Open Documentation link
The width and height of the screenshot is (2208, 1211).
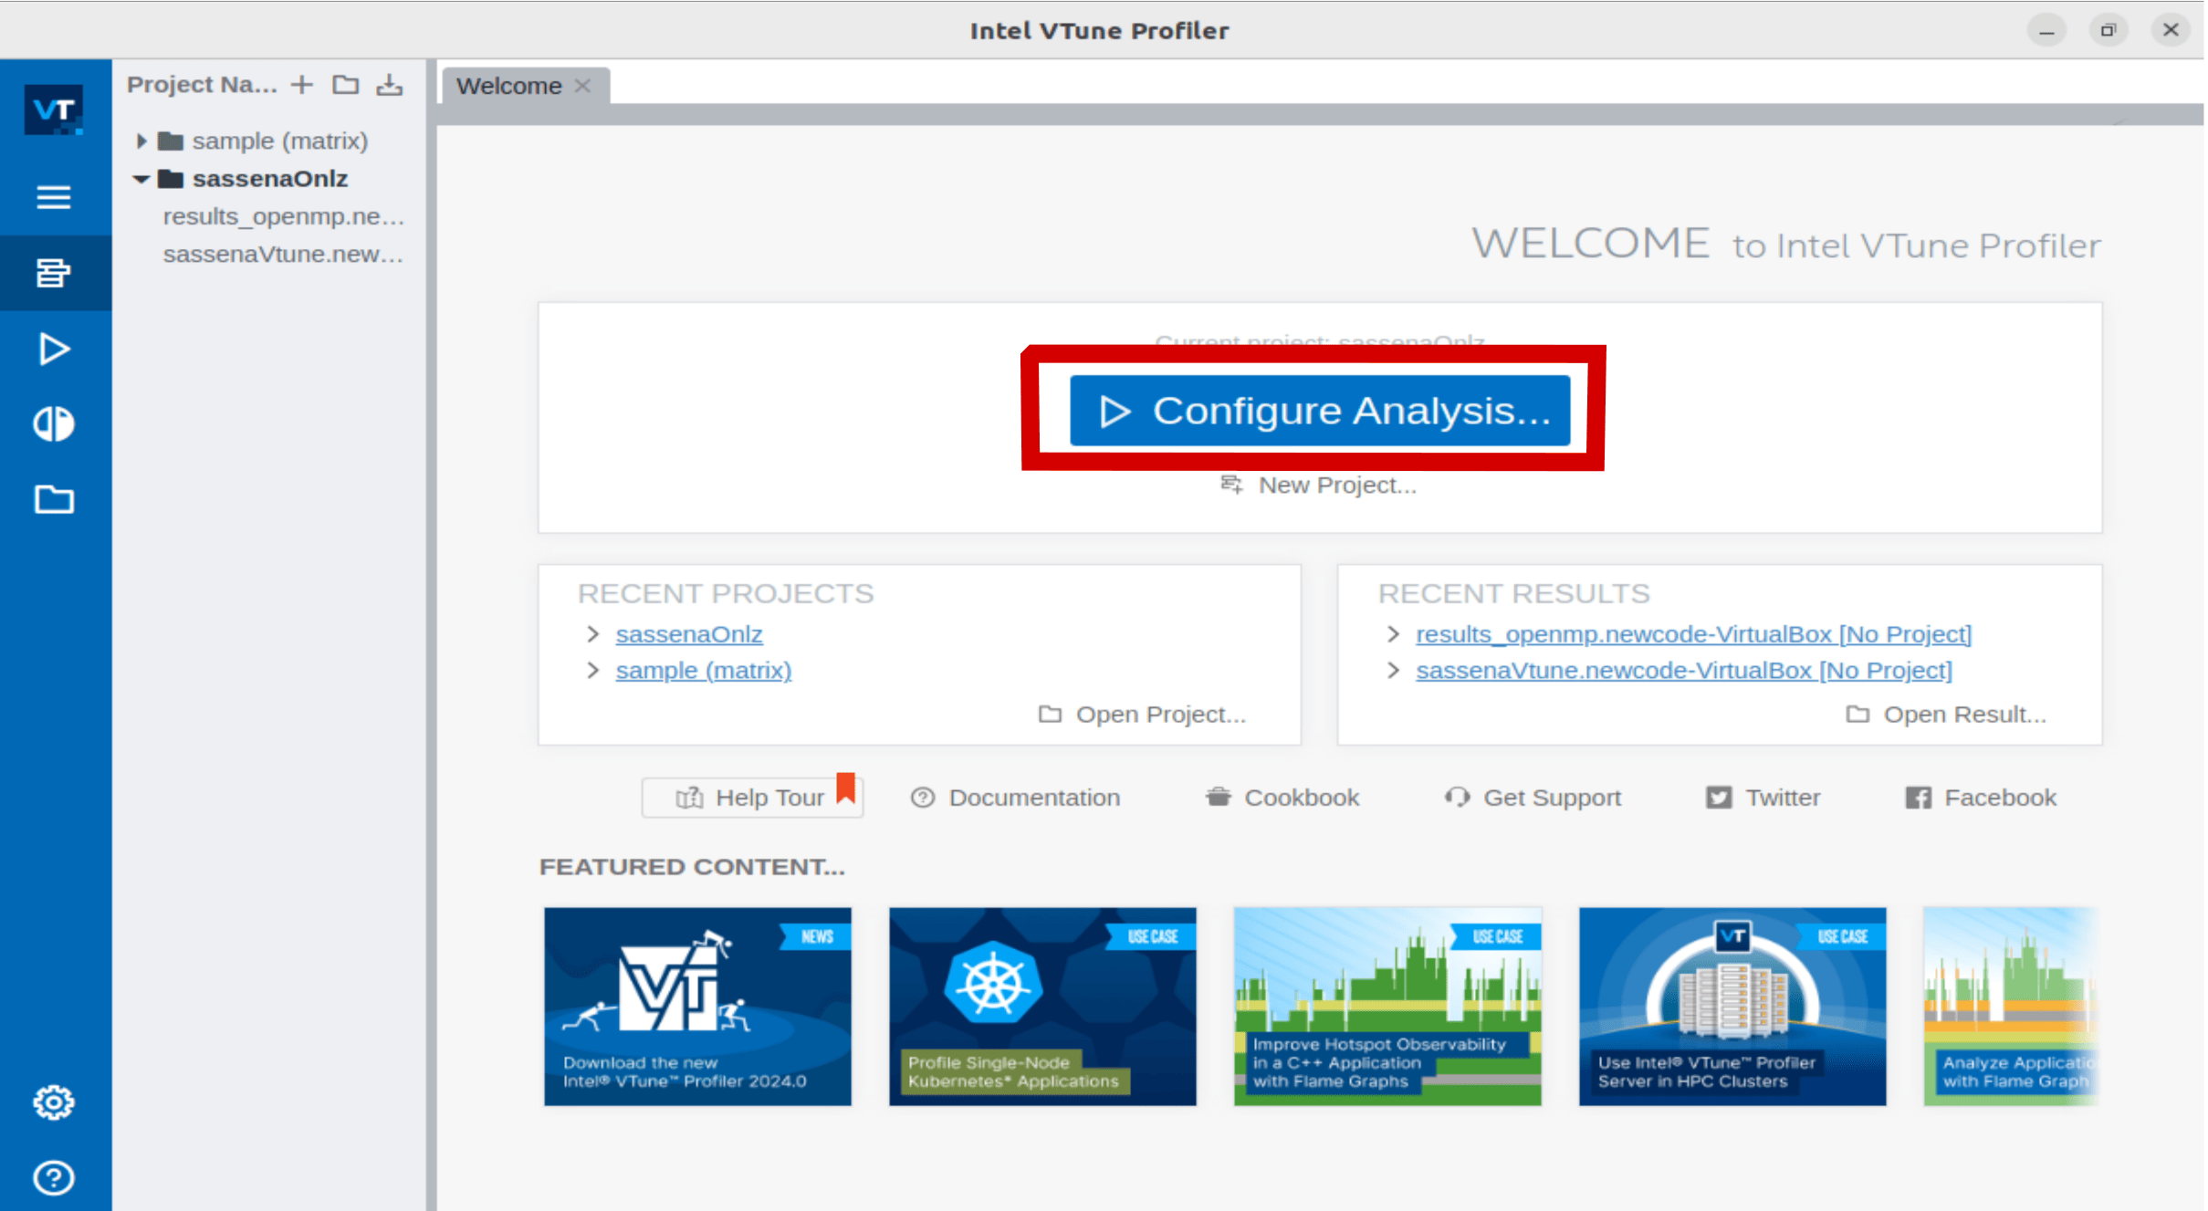(x=1015, y=798)
